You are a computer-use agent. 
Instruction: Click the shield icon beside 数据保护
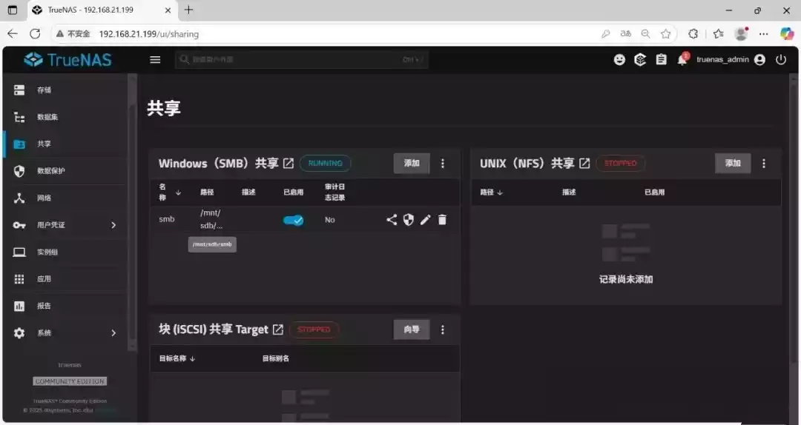pyautogui.click(x=19, y=171)
